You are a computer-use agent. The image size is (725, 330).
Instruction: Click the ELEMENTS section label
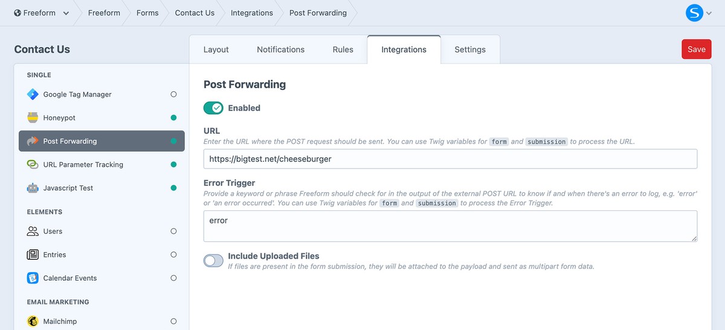click(45, 212)
